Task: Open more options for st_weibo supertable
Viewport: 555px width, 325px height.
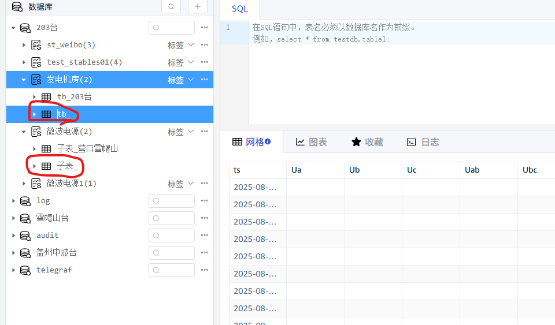Action: 205,45
